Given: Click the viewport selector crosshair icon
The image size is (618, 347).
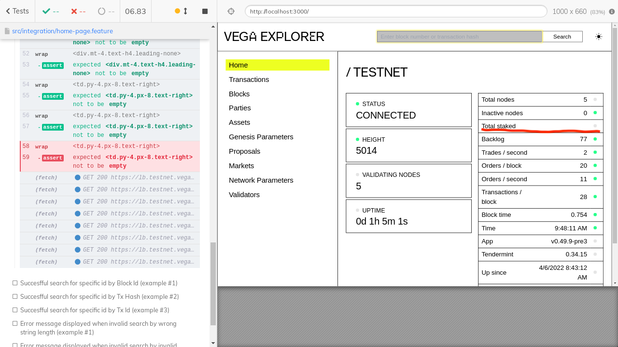Looking at the screenshot, I should (231, 10).
